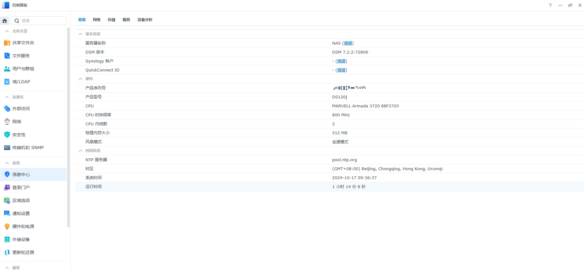Click the 产品序列号 row label
Viewport: 585px width, 271px height.
point(95,88)
